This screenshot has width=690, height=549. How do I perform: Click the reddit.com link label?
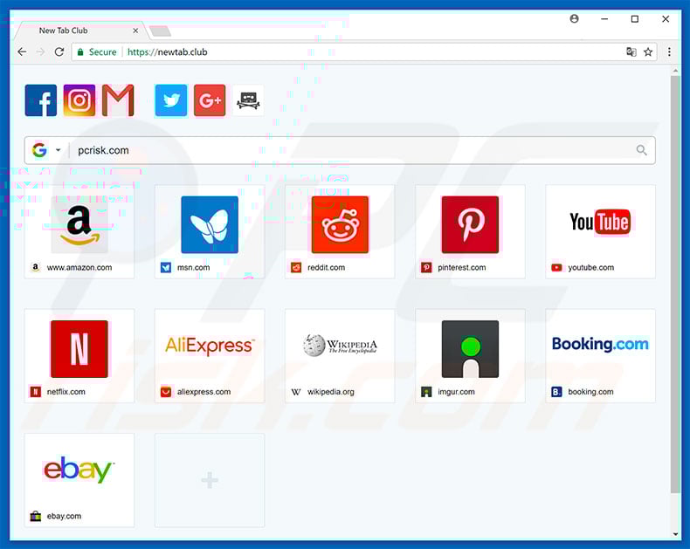[x=326, y=267]
